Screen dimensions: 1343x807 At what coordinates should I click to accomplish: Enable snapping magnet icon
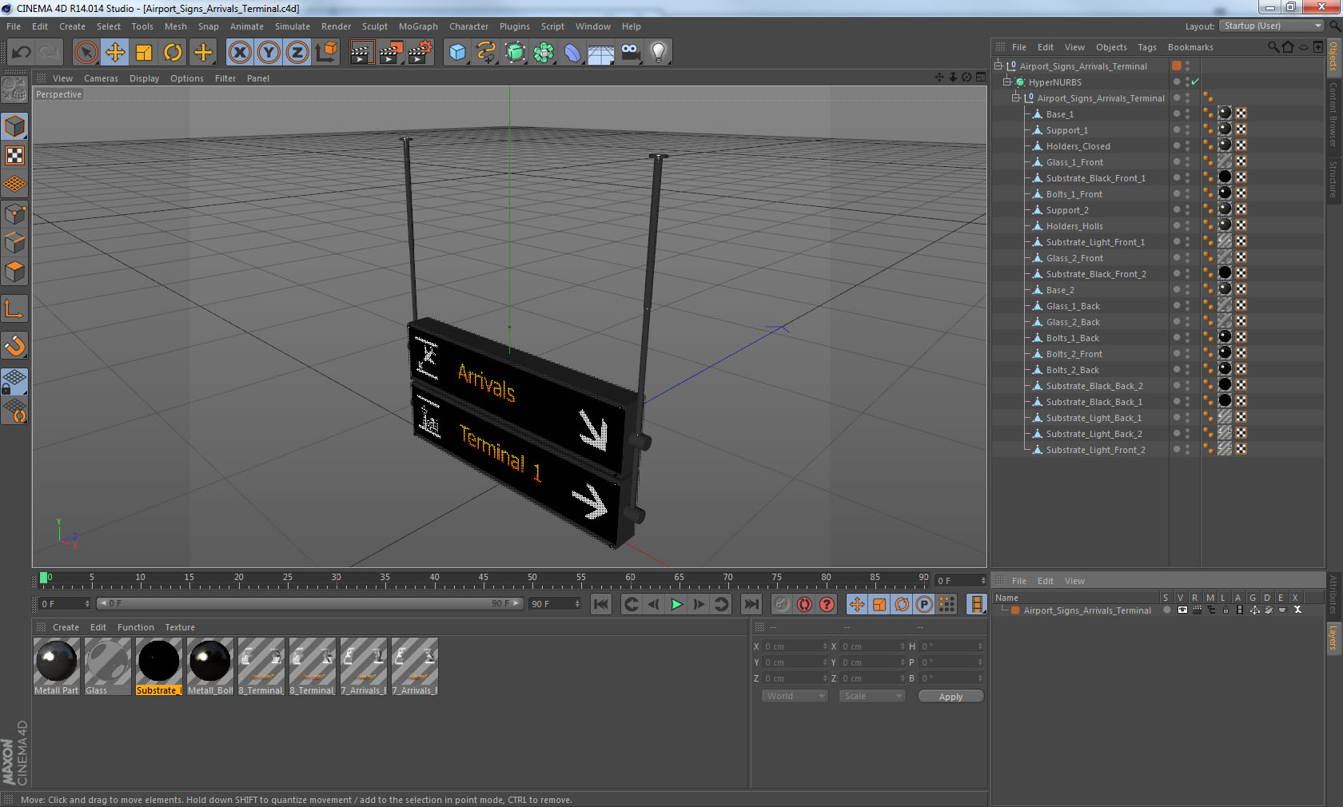(15, 345)
